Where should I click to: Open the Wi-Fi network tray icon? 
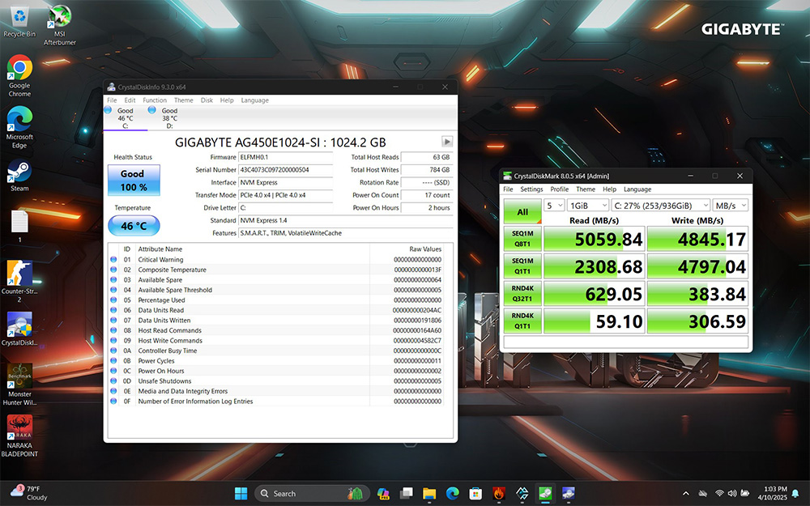719,494
